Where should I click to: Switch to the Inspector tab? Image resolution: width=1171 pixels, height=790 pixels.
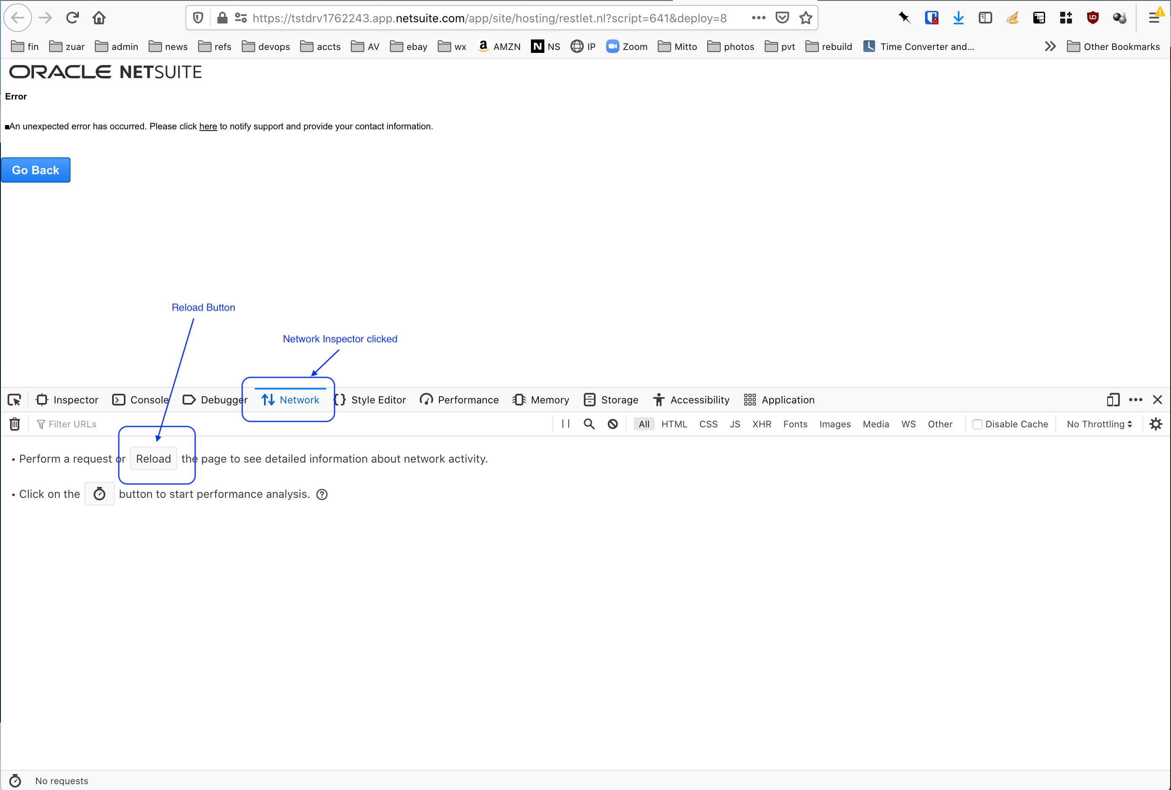67,400
